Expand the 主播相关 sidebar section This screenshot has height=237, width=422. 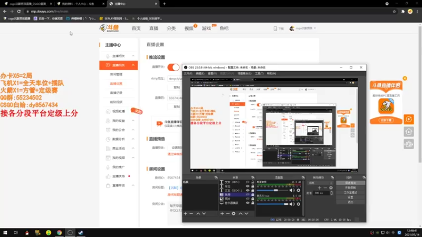(133, 56)
